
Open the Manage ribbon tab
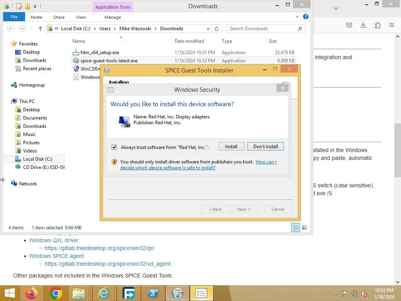point(113,17)
